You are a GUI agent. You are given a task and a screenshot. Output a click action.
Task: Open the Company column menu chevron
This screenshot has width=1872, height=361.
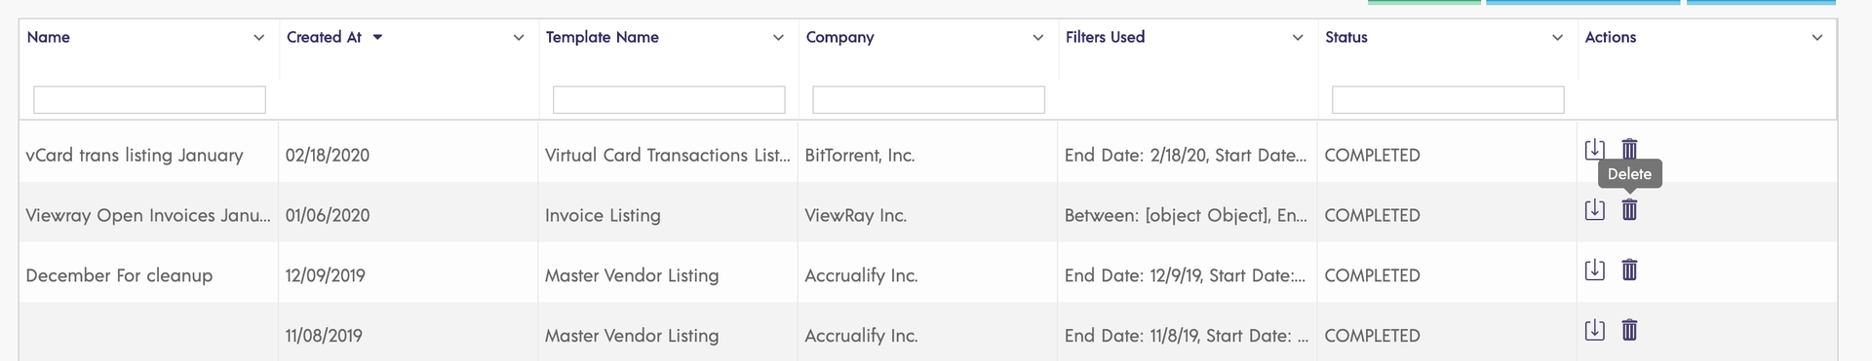tap(1037, 38)
